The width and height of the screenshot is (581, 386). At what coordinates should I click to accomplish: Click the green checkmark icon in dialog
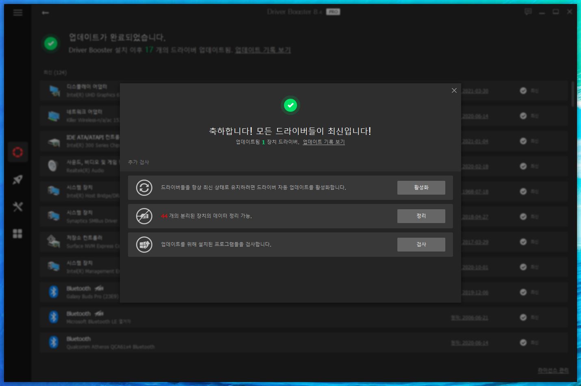(290, 106)
